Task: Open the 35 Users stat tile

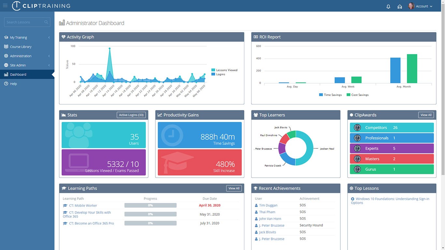Action: pyautogui.click(x=104, y=135)
